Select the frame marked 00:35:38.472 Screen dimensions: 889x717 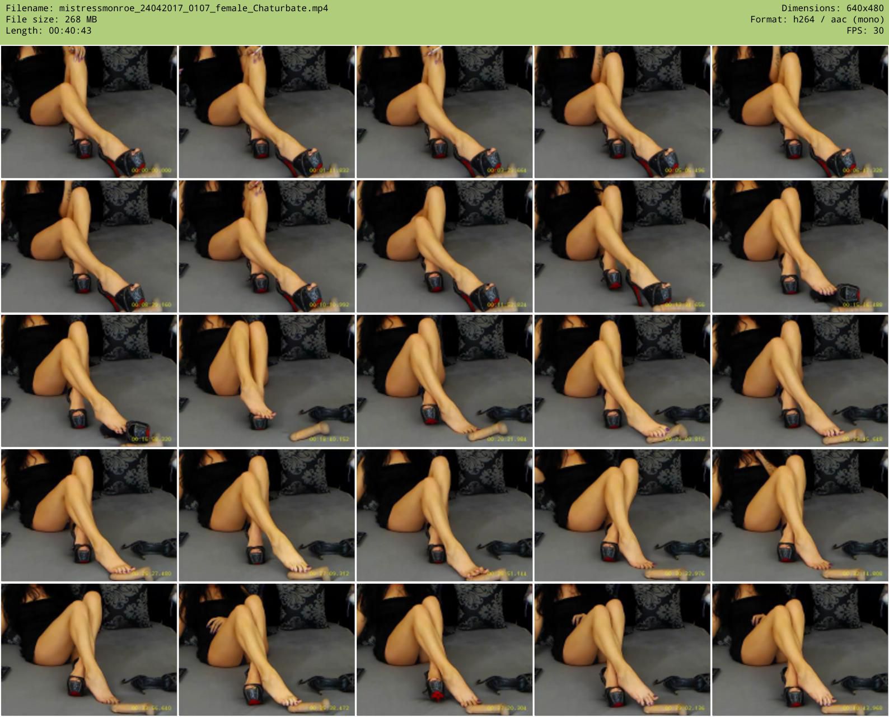pyautogui.click(x=266, y=650)
